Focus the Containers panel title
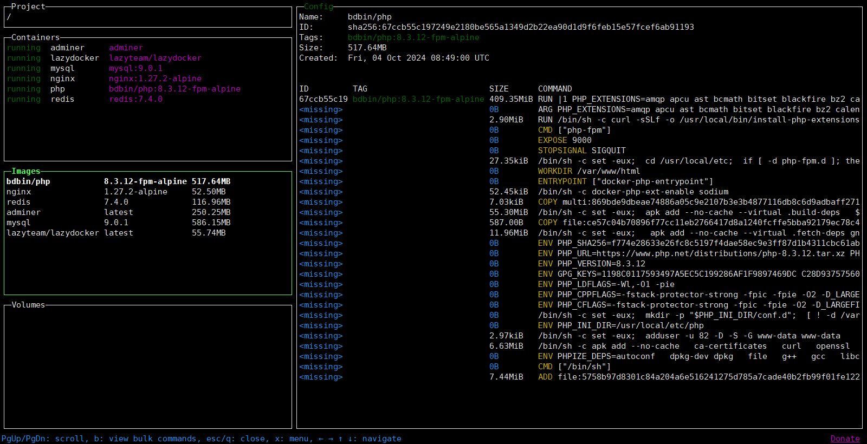 coord(35,37)
